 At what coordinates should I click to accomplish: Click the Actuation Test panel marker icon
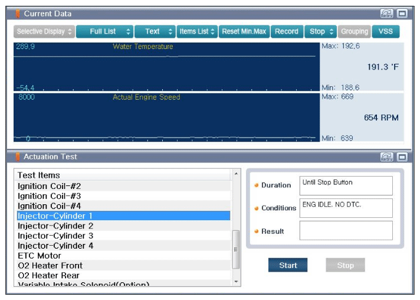pyautogui.click(x=18, y=157)
